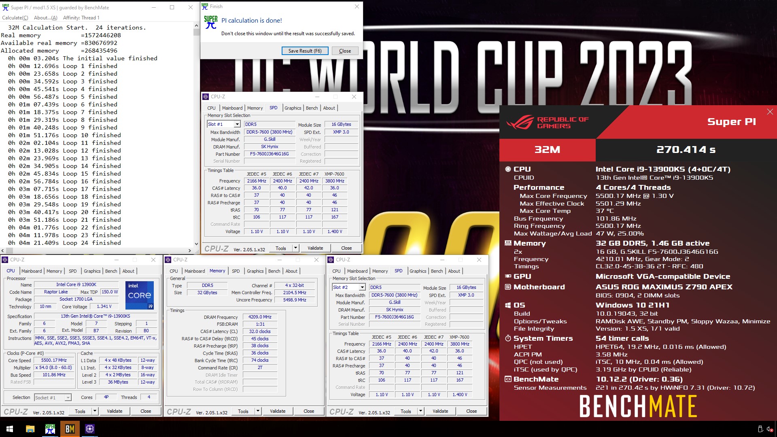
Task: Open the Start menu on the taskbar
Action: (10, 429)
